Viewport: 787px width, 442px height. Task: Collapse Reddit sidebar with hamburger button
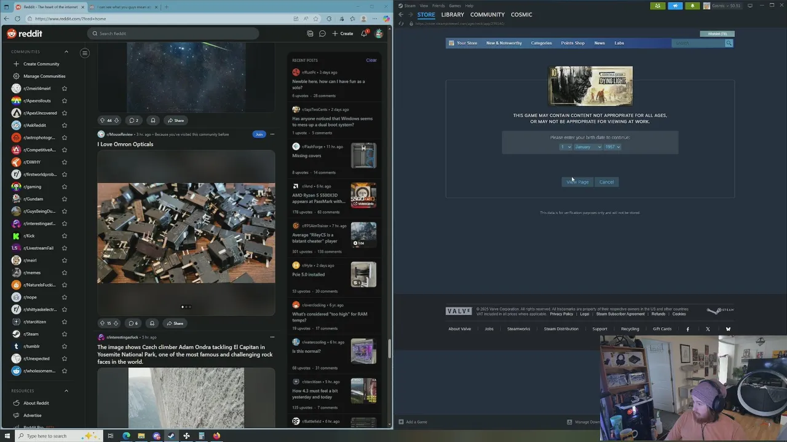point(85,53)
